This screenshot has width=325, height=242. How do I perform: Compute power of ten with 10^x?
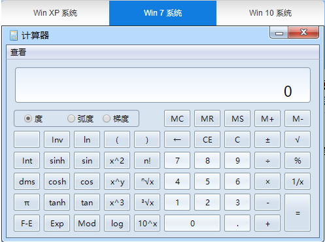tap(147, 223)
